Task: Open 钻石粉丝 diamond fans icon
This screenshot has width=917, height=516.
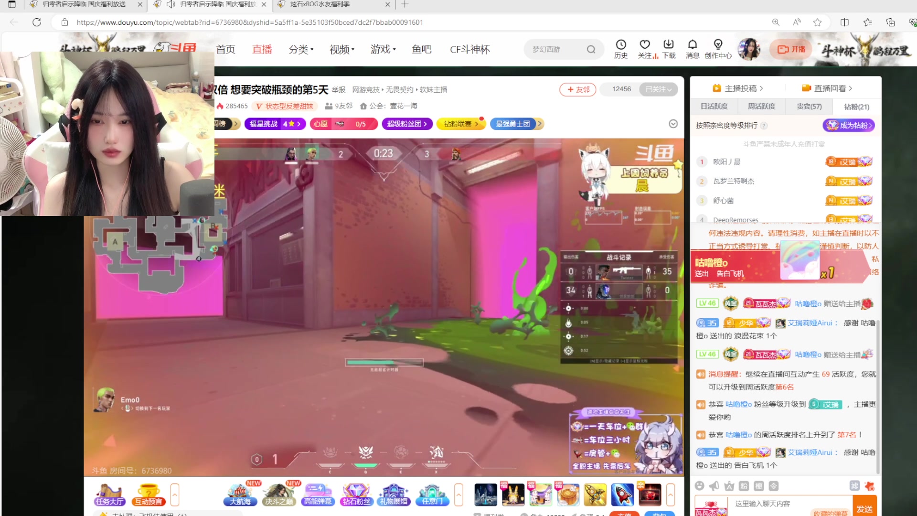Action: (x=356, y=494)
